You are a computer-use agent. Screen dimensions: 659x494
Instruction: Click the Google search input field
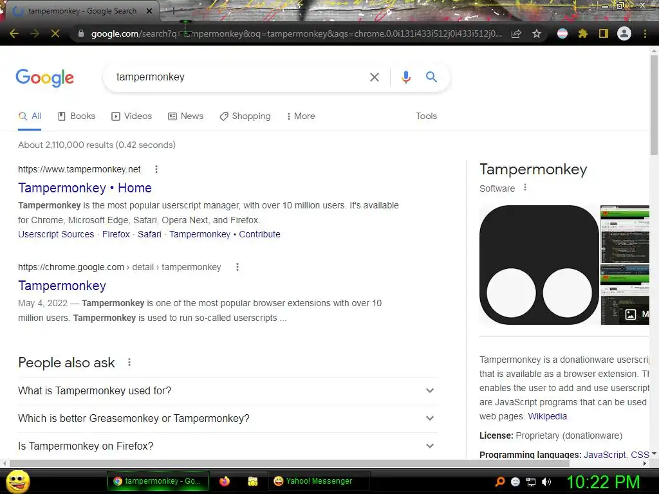[x=239, y=77]
